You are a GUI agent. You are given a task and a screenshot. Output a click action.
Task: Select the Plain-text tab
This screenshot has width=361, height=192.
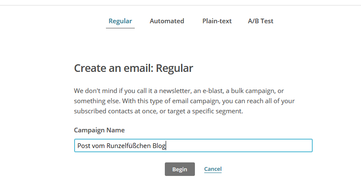click(x=217, y=21)
